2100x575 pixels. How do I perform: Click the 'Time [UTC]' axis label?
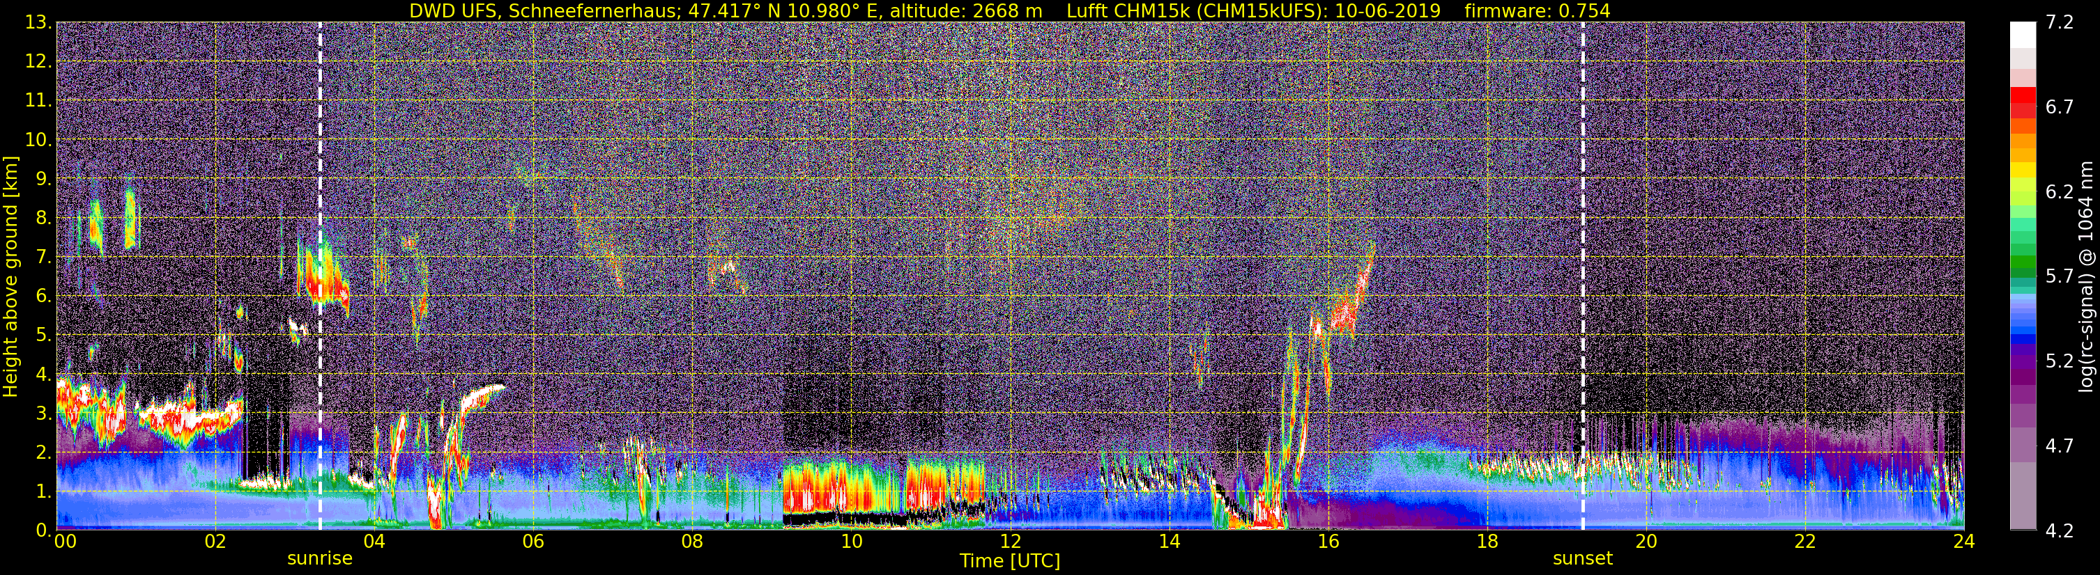(1010, 561)
